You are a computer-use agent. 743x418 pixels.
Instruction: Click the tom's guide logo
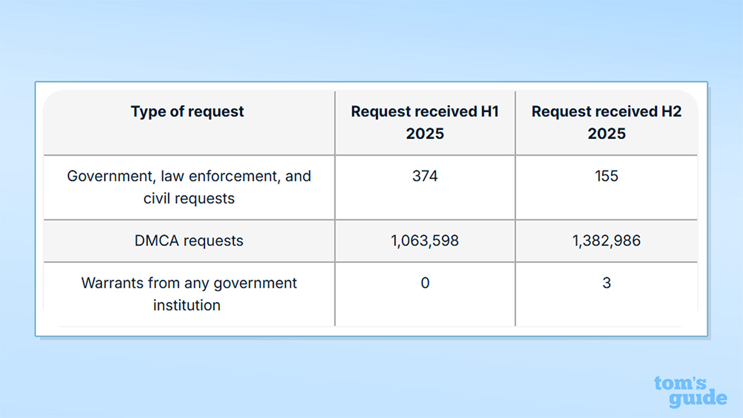[x=690, y=392]
